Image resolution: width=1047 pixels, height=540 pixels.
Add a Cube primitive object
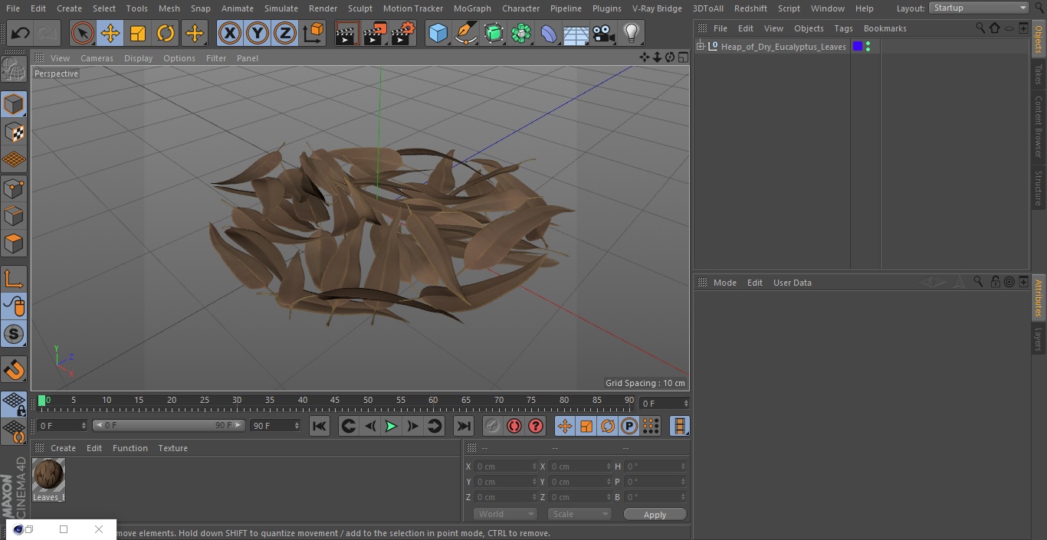coord(438,34)
